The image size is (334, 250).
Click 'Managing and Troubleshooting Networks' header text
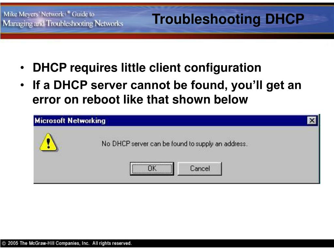click(63, 23)
